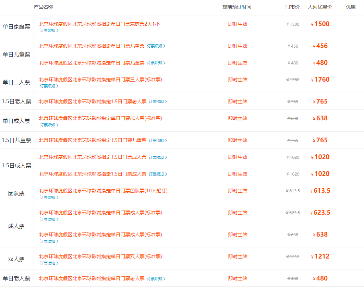View 订票须知 beside the 1.5日门票老人票 product
Viewport: 364px width, 287px height.
coord(158,101)
